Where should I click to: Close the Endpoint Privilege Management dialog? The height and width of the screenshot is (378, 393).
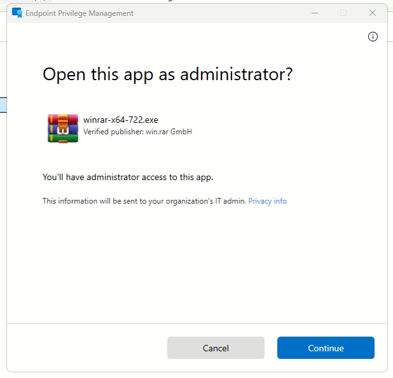(x=373, y=13)
